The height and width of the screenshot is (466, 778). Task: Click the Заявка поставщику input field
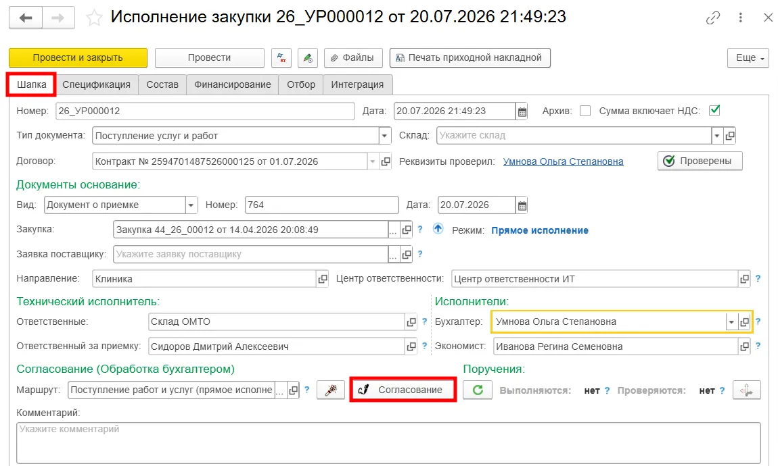click(x=250, y=255)
